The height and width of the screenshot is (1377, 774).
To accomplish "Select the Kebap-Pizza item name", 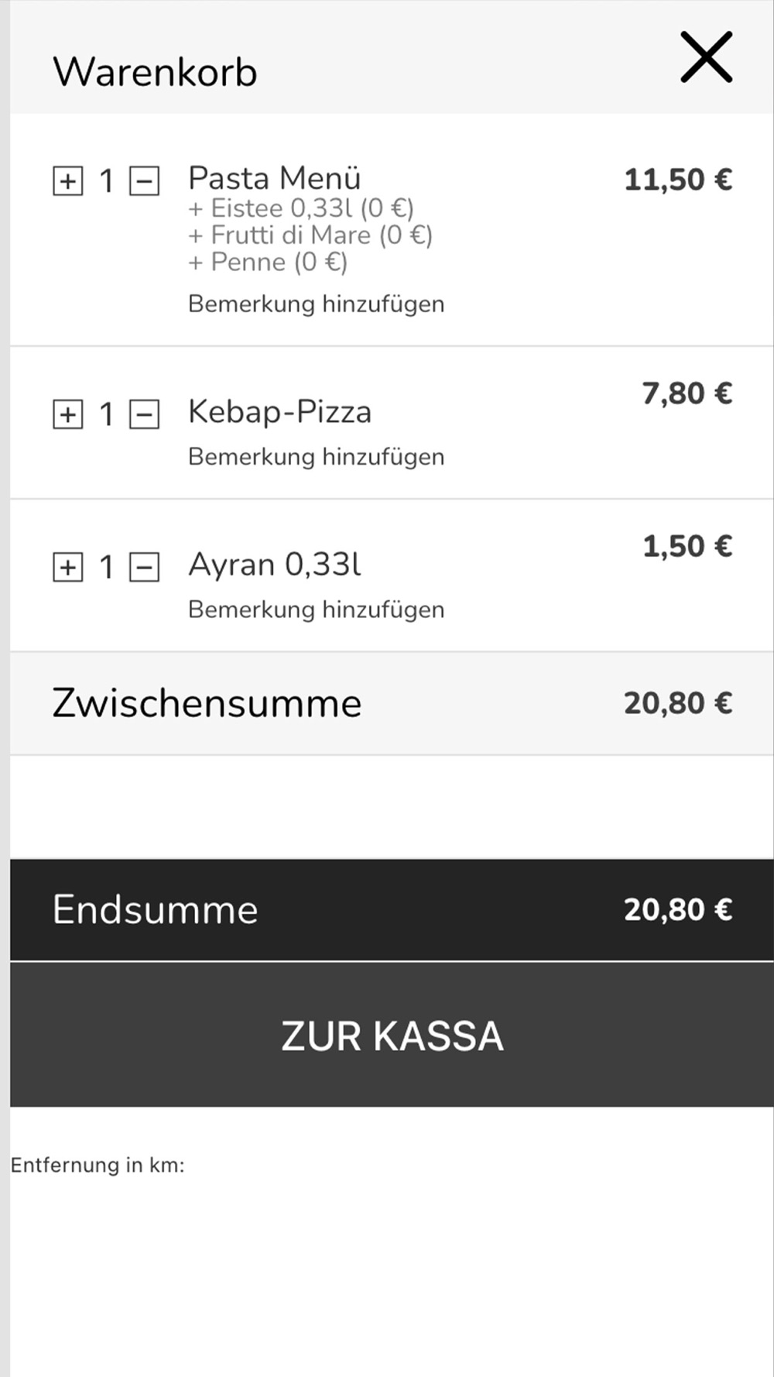I will (x=280, y=411).
